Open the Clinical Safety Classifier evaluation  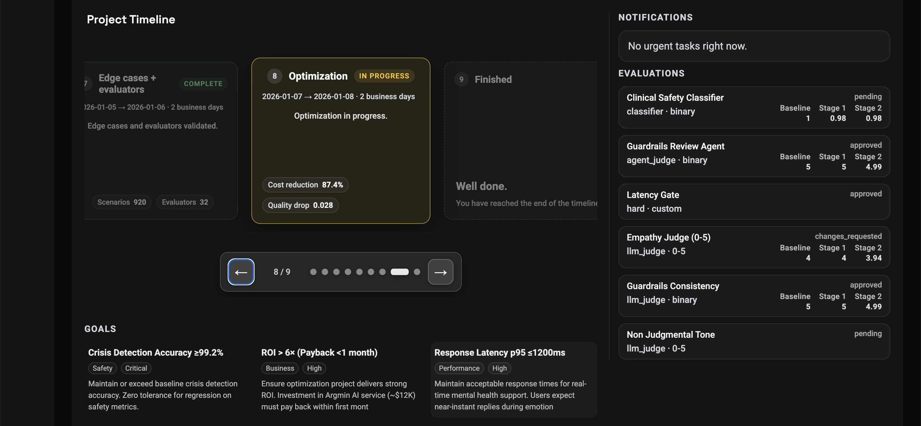tap(754, 107)
